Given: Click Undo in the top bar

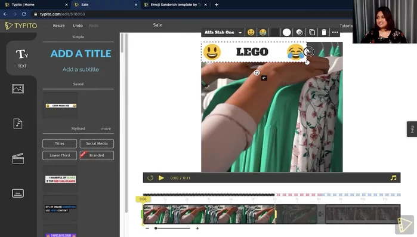Looking at the screenshot, I should [78, 26].
